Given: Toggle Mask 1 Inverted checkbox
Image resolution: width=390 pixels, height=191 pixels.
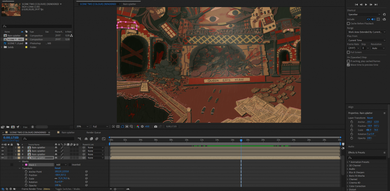Looking at the screenshot, I should tap(70, 165).
